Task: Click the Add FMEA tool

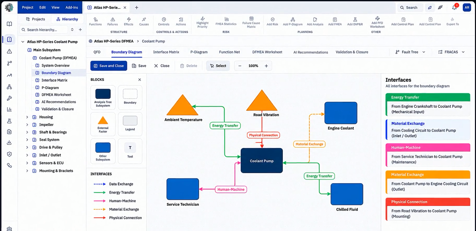Action: (x=335, y=22)
